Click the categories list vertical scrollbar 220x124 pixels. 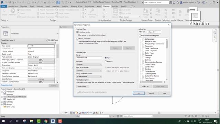[x=167, y=44]
